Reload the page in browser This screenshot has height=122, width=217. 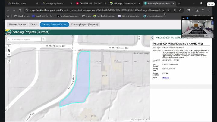pos(20,10)
